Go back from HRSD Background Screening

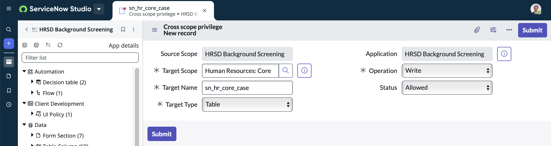click(27, 30)
